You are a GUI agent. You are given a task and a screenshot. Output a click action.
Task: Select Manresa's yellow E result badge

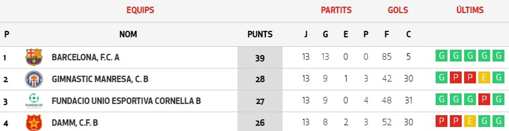484,78
